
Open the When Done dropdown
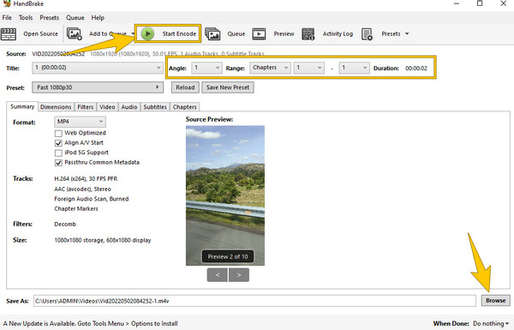coord(491,323)
